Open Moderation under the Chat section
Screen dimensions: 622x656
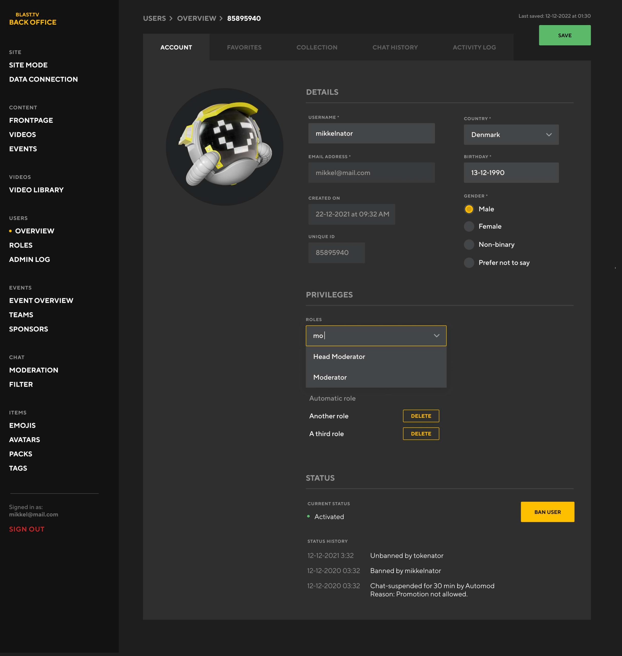[34, 370]
